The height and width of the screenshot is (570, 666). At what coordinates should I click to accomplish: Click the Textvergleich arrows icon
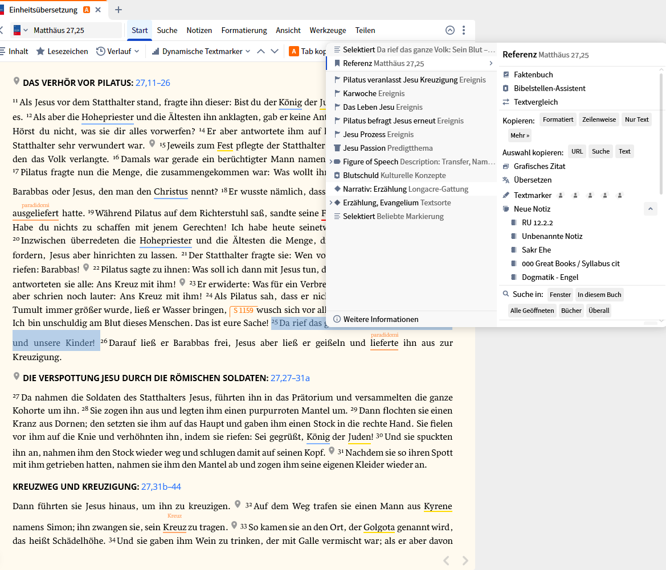click(506, 102)
